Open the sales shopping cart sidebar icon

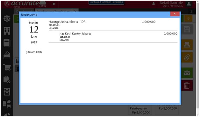tap(7, 67)
